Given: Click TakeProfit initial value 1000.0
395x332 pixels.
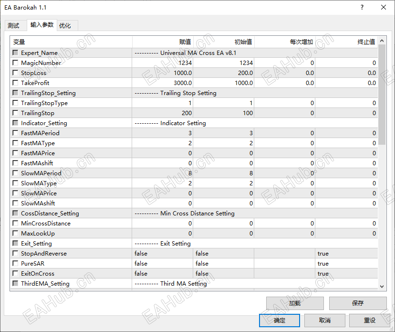Looking at the screenshot, I should pyautogui.click(x=224, y=83).
